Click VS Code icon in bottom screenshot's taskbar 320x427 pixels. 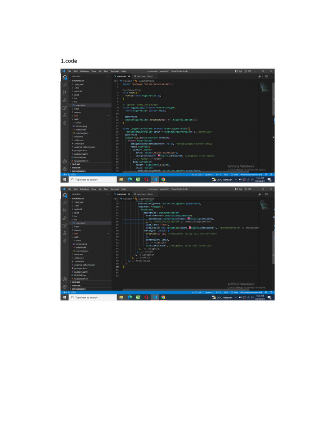coord(155,297)
